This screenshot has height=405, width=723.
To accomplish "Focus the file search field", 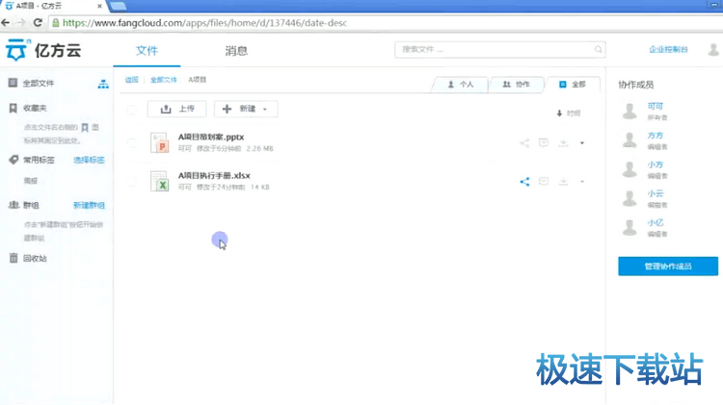I will 499,49.
